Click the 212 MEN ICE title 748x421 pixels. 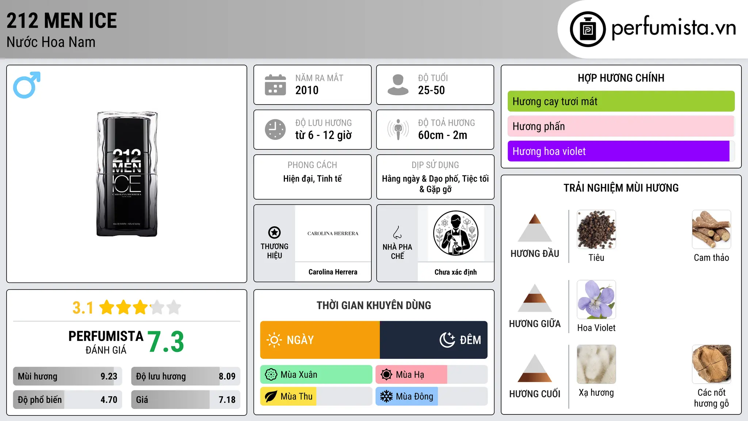coord(62,21)
